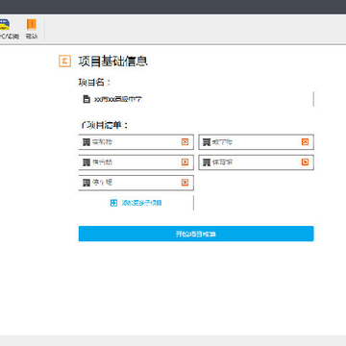
Task: Delete the 宿舍楼 sub-project in second row
Action: pos(185,162)
